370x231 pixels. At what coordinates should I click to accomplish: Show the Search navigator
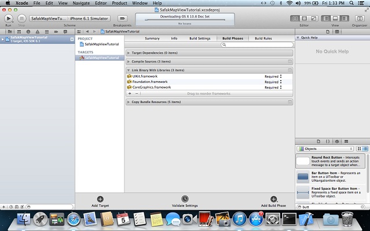pyautogui.click(x=28, y=32)
